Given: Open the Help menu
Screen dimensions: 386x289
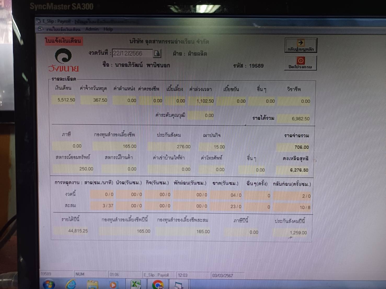Looking at the screenshot, I should (108, 29).
